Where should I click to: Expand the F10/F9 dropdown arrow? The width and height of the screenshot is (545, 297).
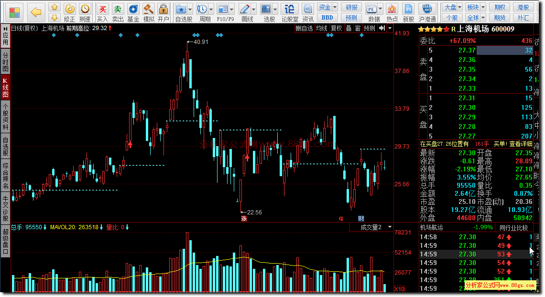coord(231,10)
